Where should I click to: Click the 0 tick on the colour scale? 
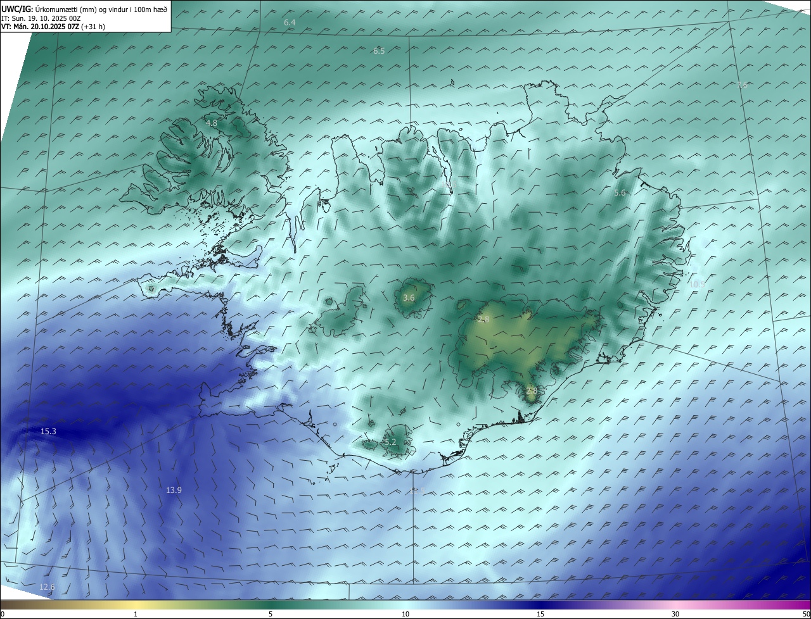(x=3, y=614)
